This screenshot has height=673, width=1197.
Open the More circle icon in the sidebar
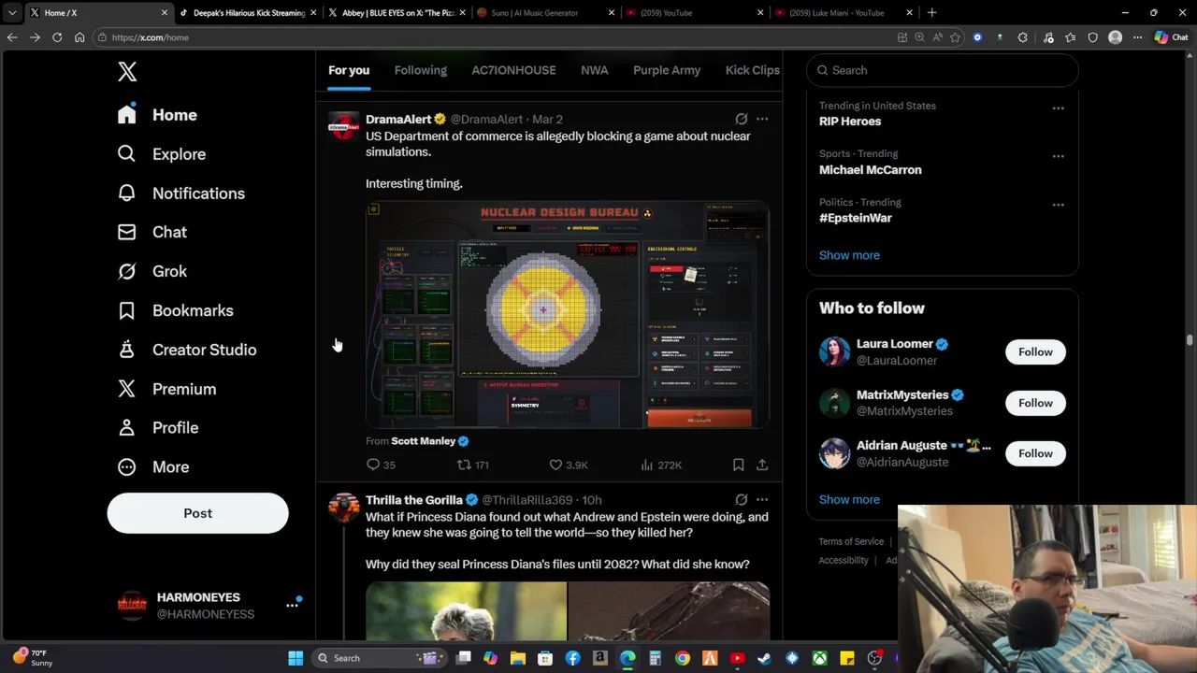coord(126,466)
